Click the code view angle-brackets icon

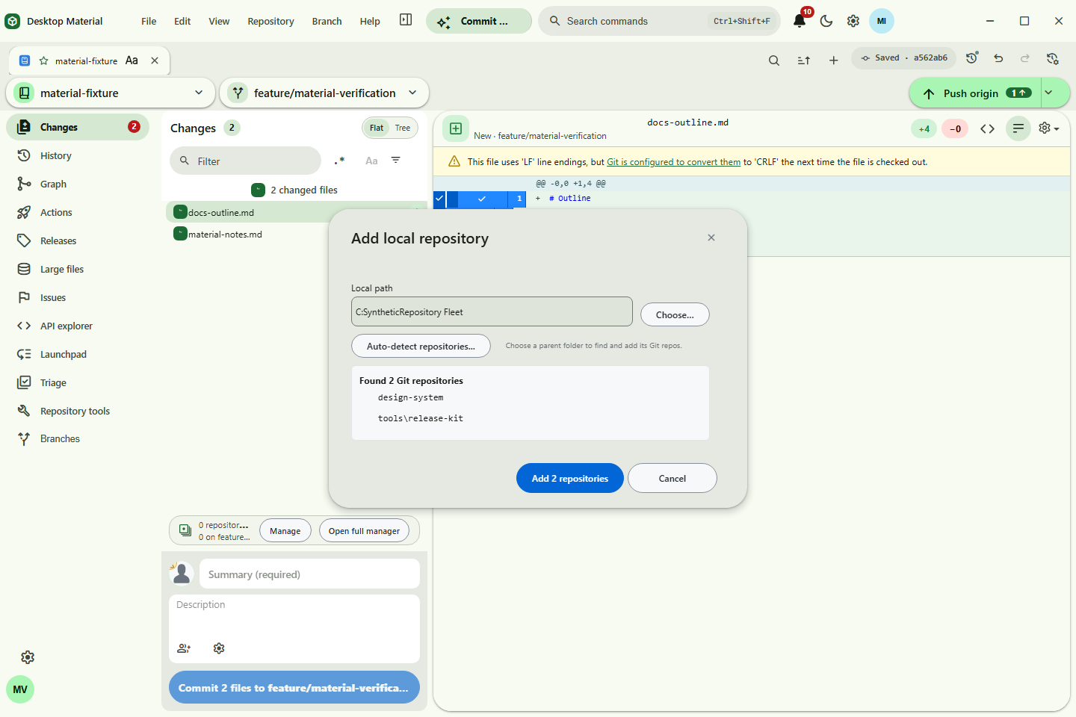click(987, 128)
